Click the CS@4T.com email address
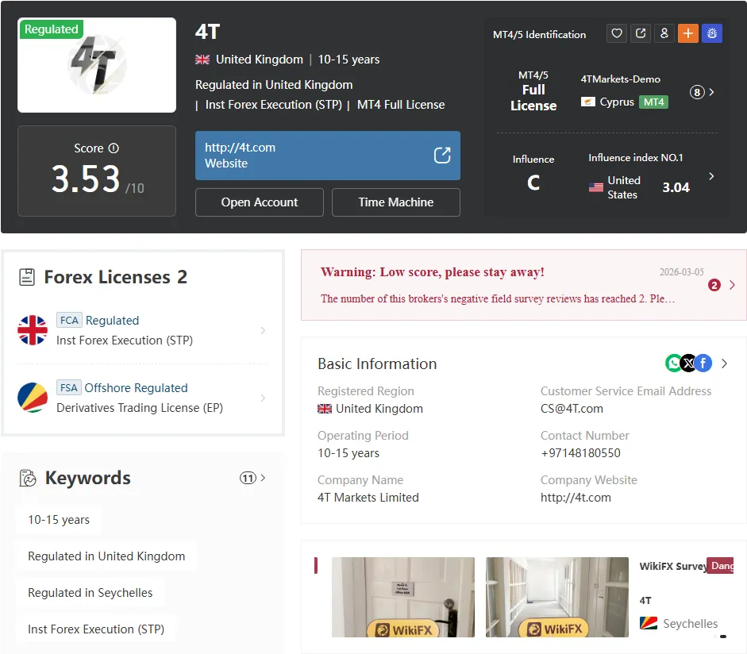Viewport: 747px width, 654px height. coord(572,409)
